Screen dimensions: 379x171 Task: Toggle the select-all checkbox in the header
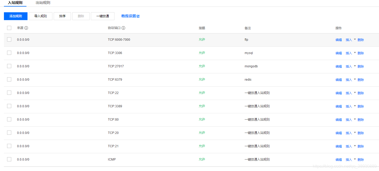(x=9, y=28)
